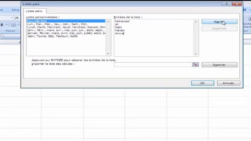The image size is (251, 141).
Task: Click the Amira entry in list entries
Action: 119,33
